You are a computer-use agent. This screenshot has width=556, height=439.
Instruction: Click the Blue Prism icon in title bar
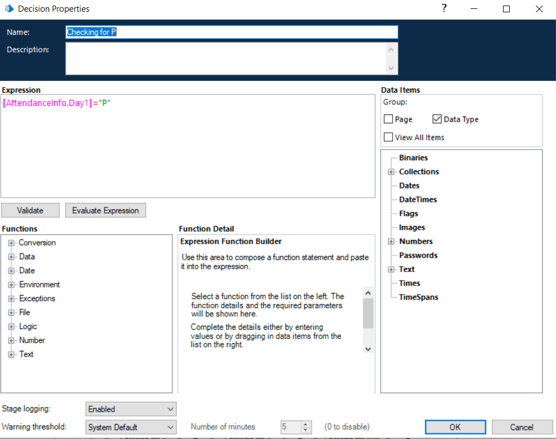pos(9,8)
